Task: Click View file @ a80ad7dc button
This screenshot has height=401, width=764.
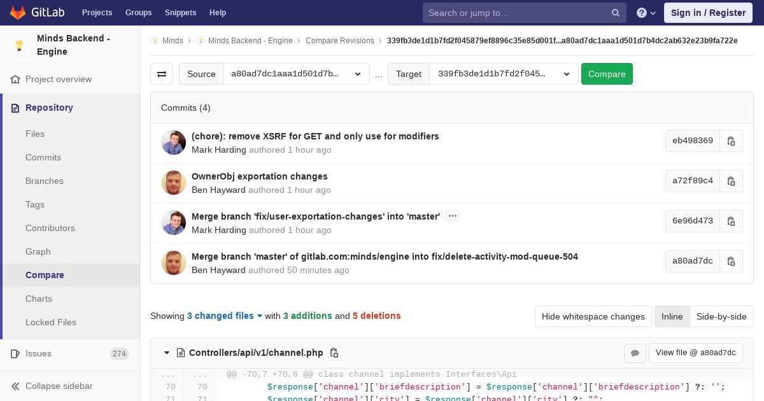Action: [x=695, y=353]
